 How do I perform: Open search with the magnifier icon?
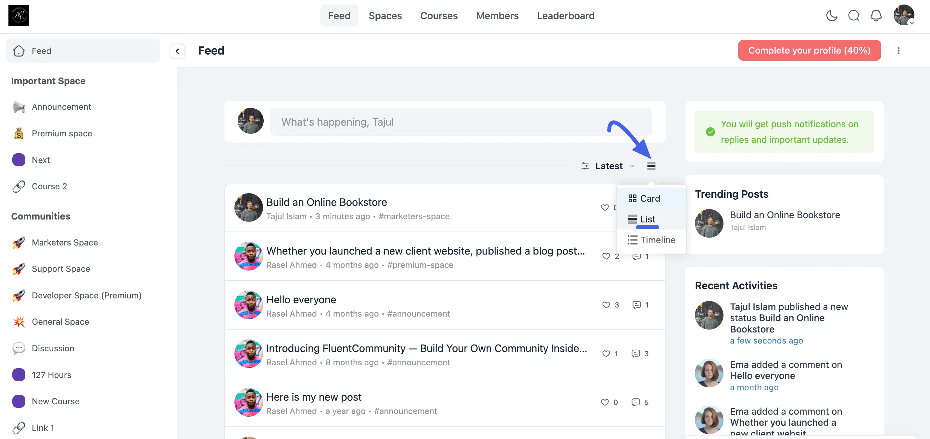[854, 16]
